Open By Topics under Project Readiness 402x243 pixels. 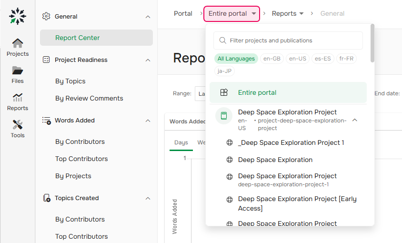click(x=70, y=81)
